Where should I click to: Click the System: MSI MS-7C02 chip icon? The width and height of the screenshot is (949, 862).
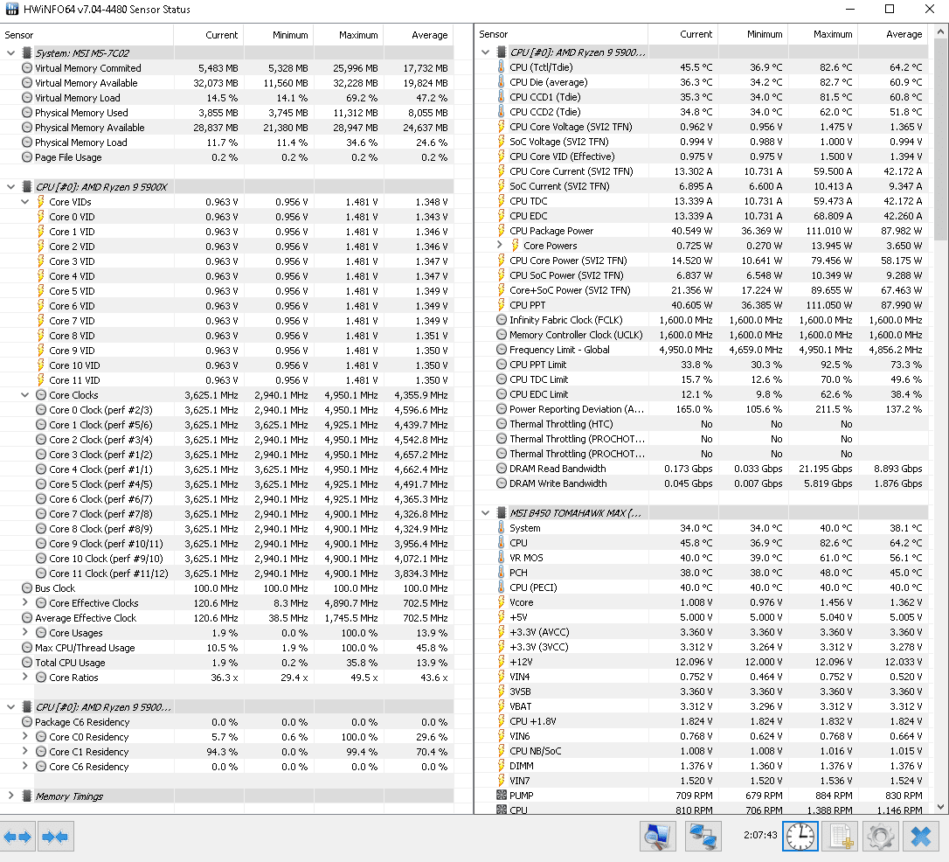tap(26, 53)
